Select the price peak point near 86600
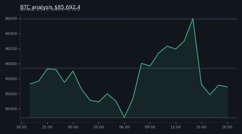The image size is (242, 134). point(193,19)
